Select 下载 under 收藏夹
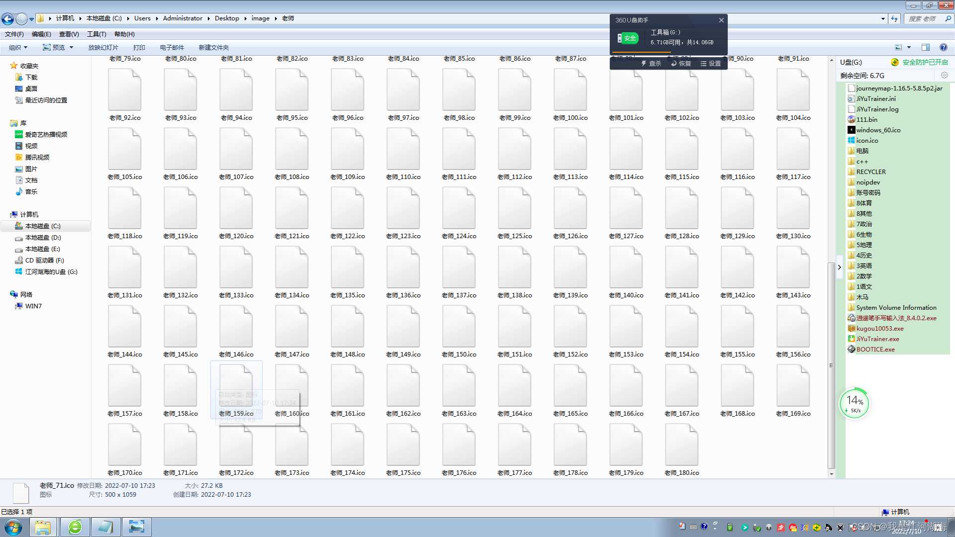This screenshot has width=955, height=537. [26, 77]
